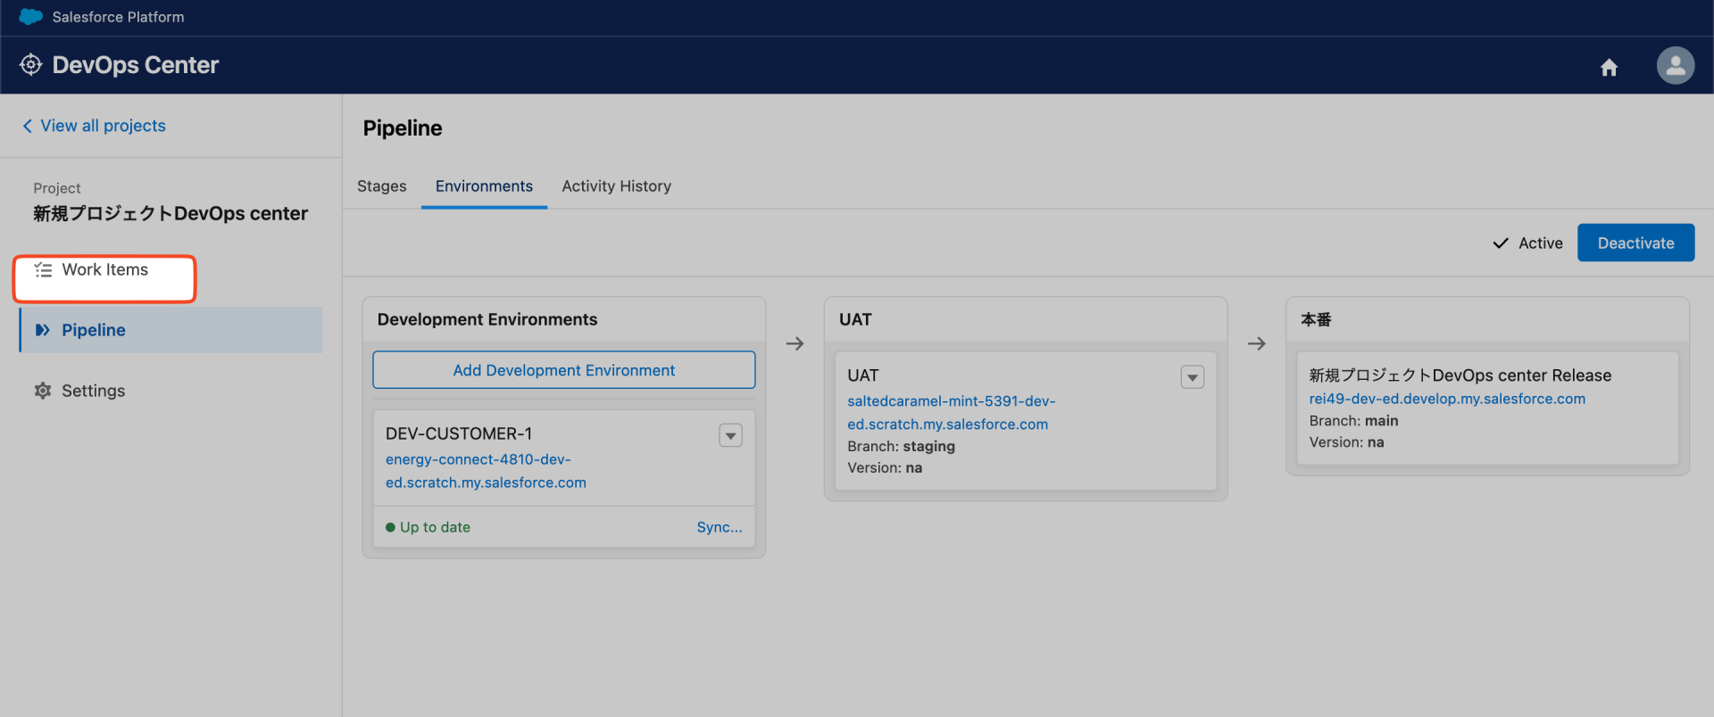This screenshot has width=1714, height=717.
Task: Open the user profile avatar
Action: point(1675,66)
